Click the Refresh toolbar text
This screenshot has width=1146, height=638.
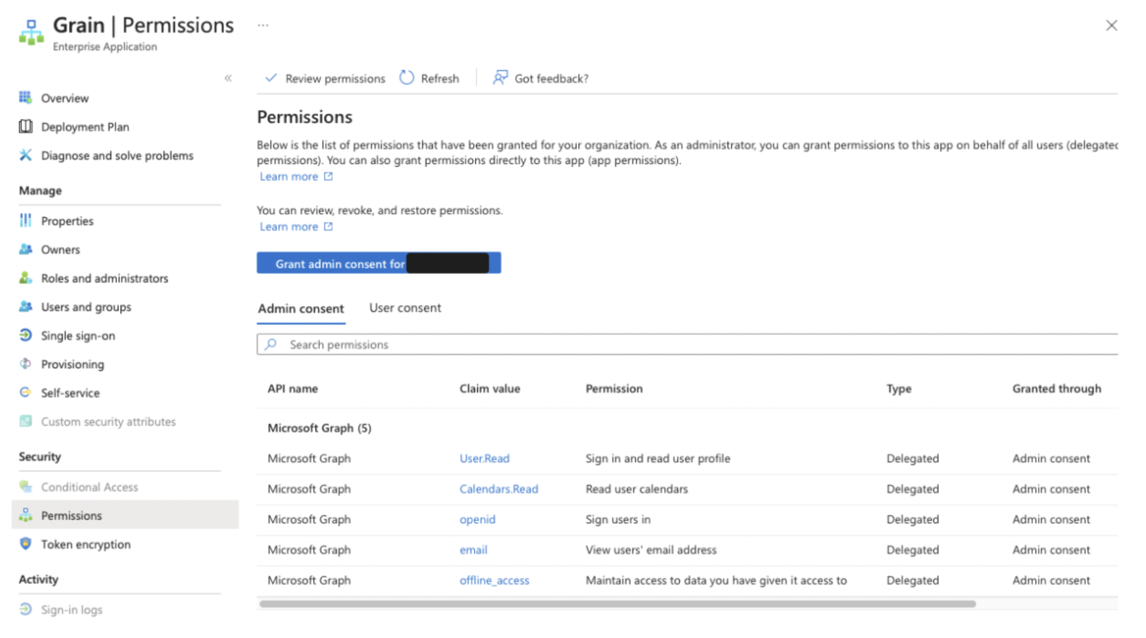[440, 79]
